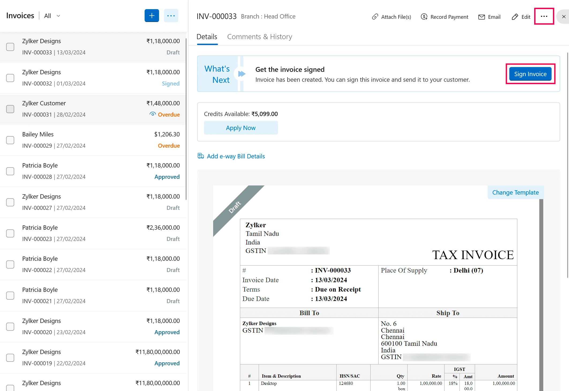569x391 pixels.
Task: Check the Bailey Miles invoice checkbox
Action: tap(10, 140)
